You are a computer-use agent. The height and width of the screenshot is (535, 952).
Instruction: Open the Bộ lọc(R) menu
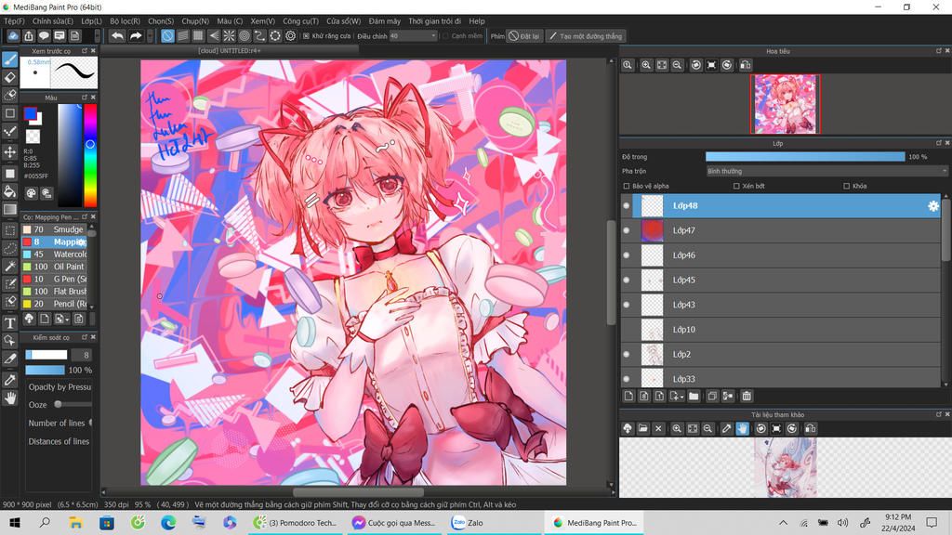[126, 20]
